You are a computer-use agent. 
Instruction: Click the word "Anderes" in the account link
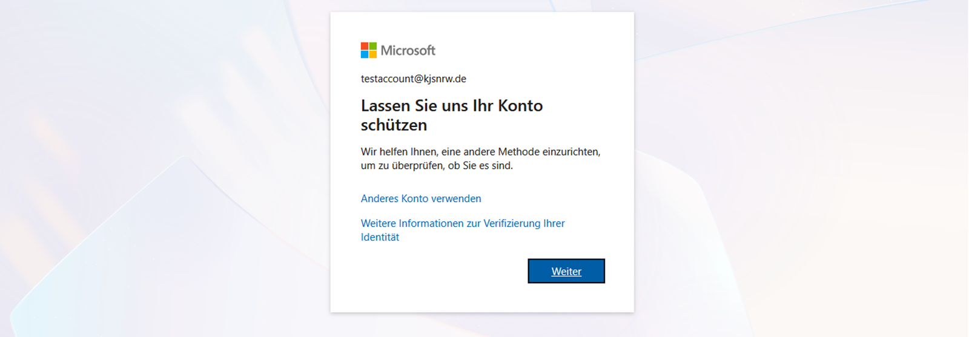[380, 198]
